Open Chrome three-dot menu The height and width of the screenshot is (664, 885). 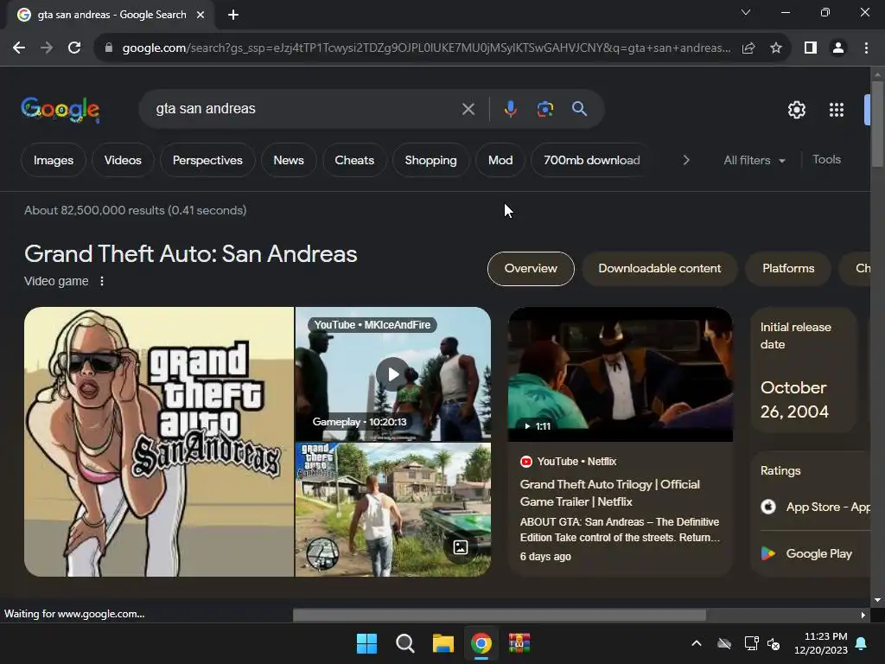tap(866, 48)
